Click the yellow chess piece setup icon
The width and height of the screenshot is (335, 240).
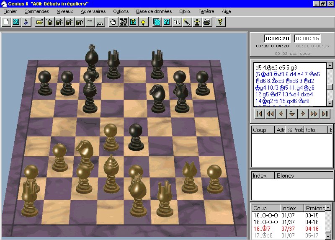pyautogui.click(x=197, y=22)
